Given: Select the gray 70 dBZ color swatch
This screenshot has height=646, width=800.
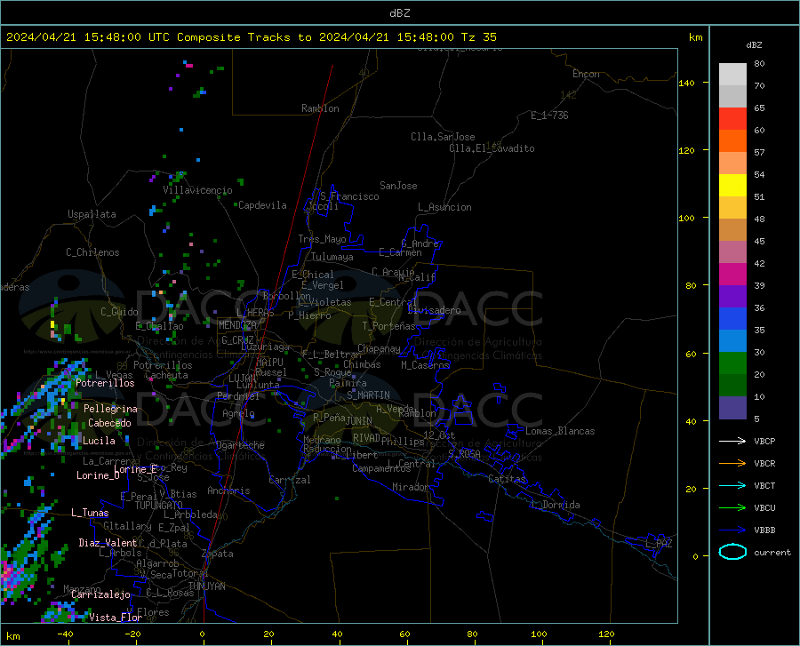Looking at the screenshot, I should coord(732,96).
